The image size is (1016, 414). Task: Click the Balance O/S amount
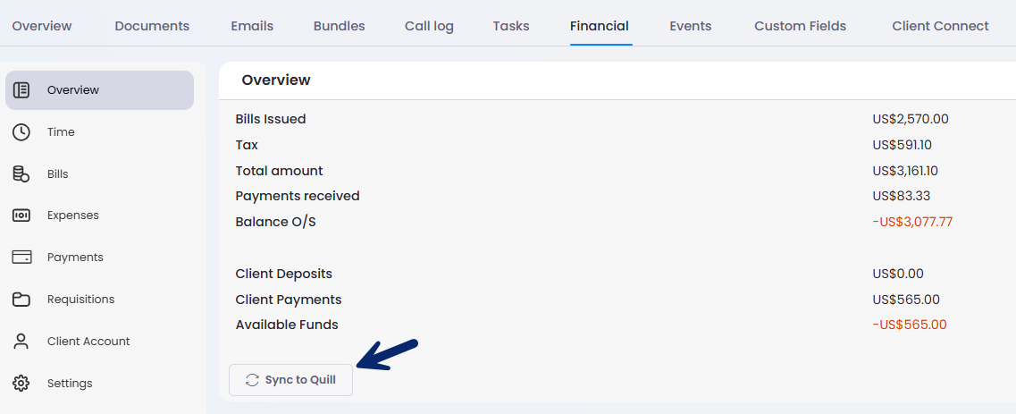click(912, 223)
